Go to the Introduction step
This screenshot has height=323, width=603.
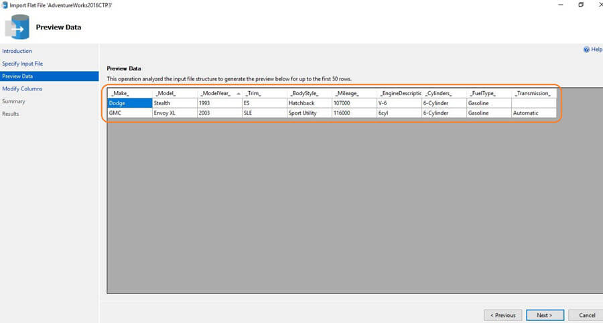tap(17, 51)
